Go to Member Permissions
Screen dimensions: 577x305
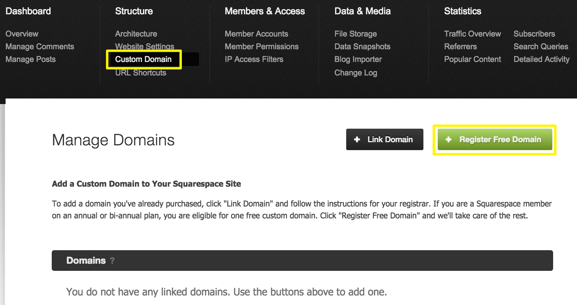[x=261, y=46]
